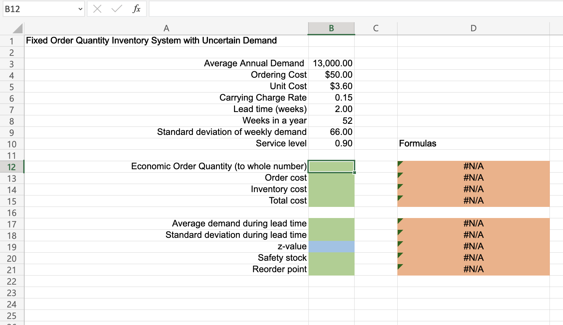This screenshot has width=563, height=325.
Task: Select the 'Safety stock' label cell
Action: pyautogui.click(x=166, y=258)
